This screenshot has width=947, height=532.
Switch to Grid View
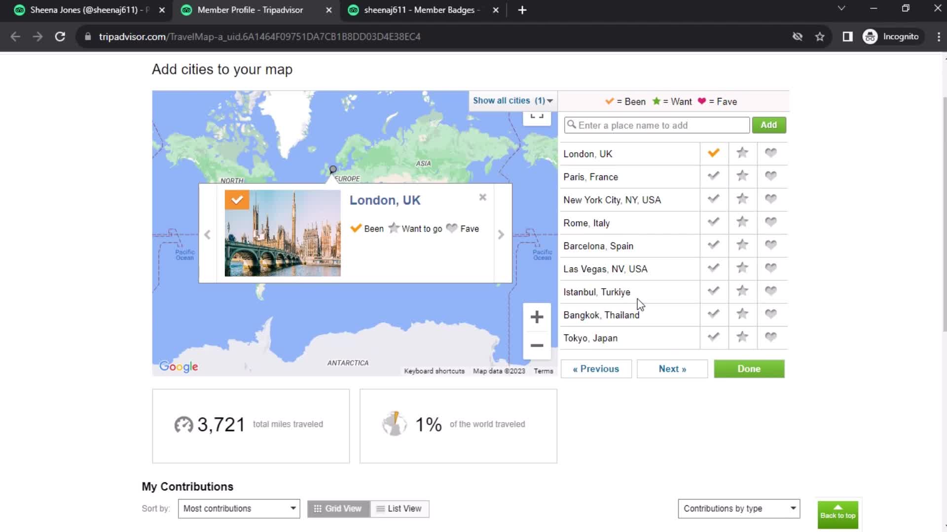tap(338, 508)
